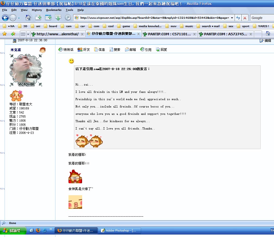
Task: Expand the 3D bookmark folder
Action: click(23, 26)
